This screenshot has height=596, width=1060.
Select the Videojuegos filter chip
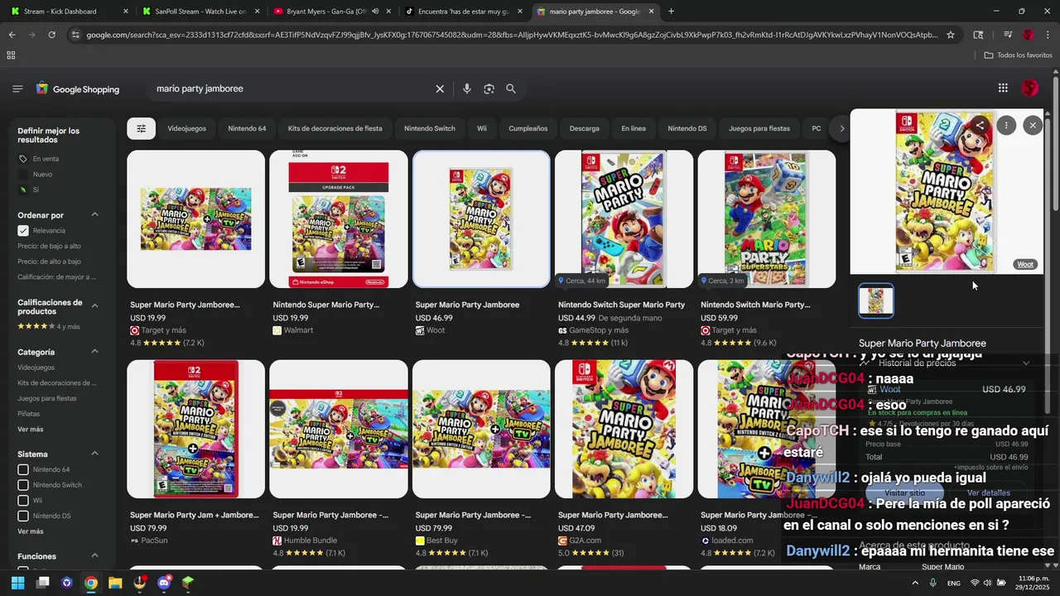point(186,128)
